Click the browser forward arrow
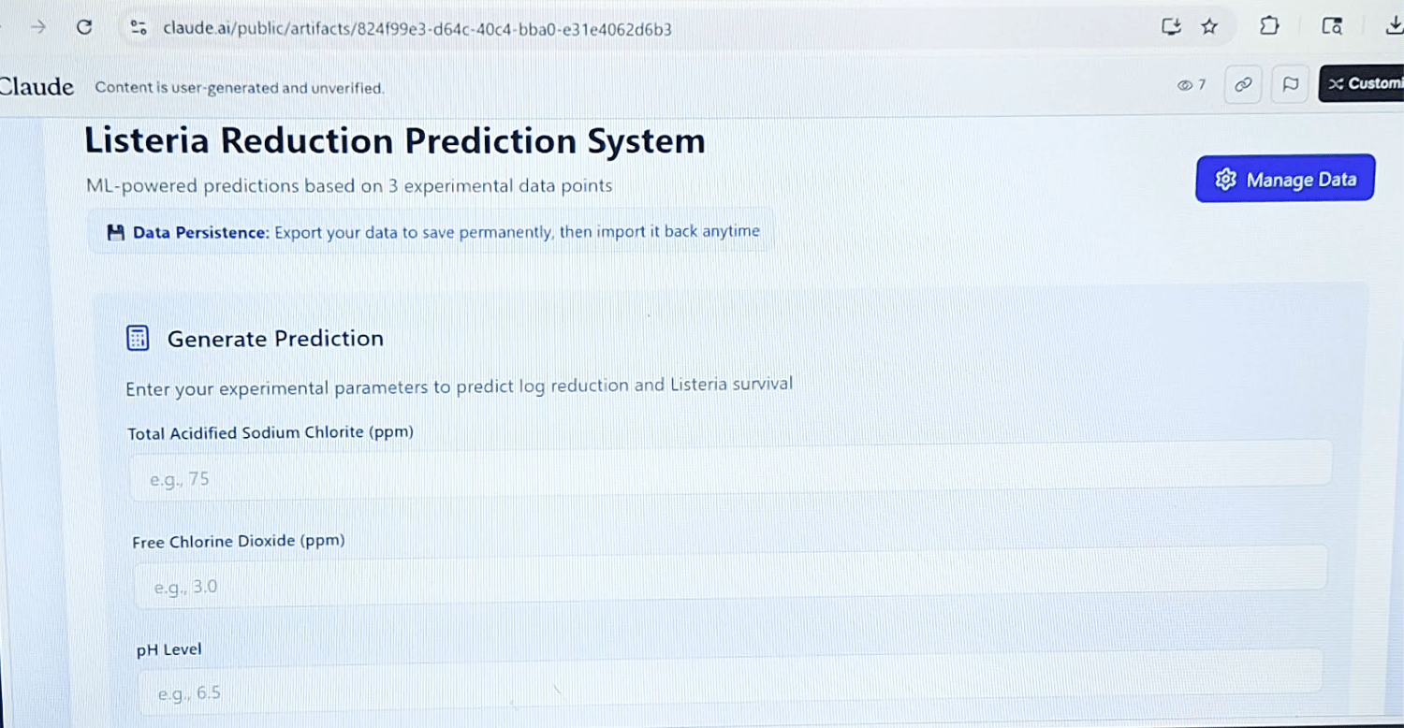The height and width of the screenshot is (728, 1404). pos(38,27)
